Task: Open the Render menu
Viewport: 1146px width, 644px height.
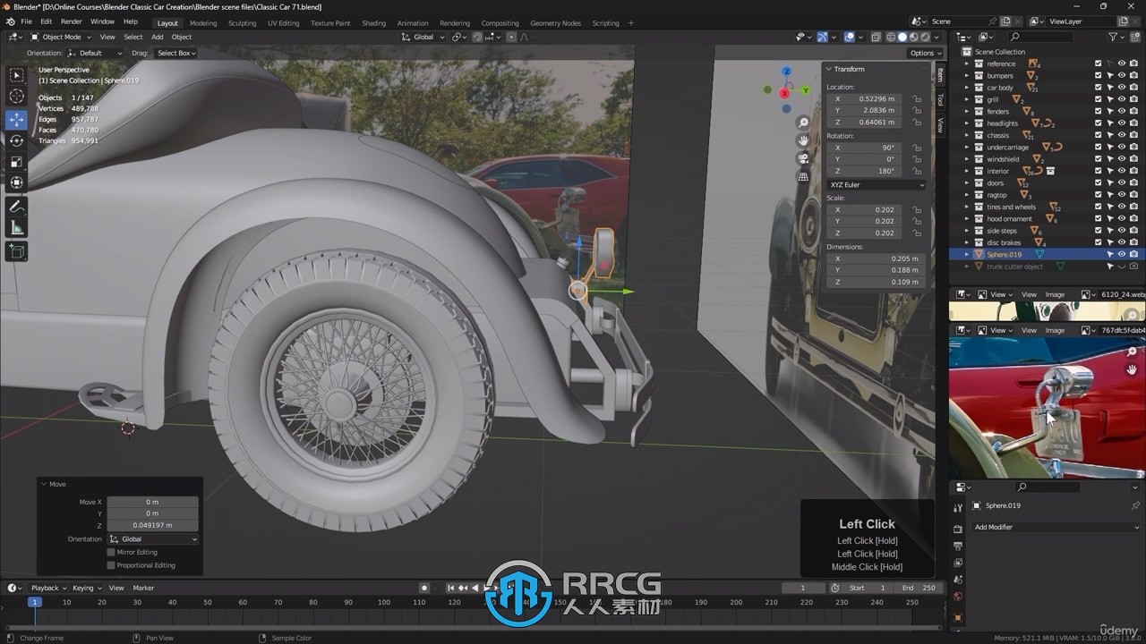Action: point(71,21)
